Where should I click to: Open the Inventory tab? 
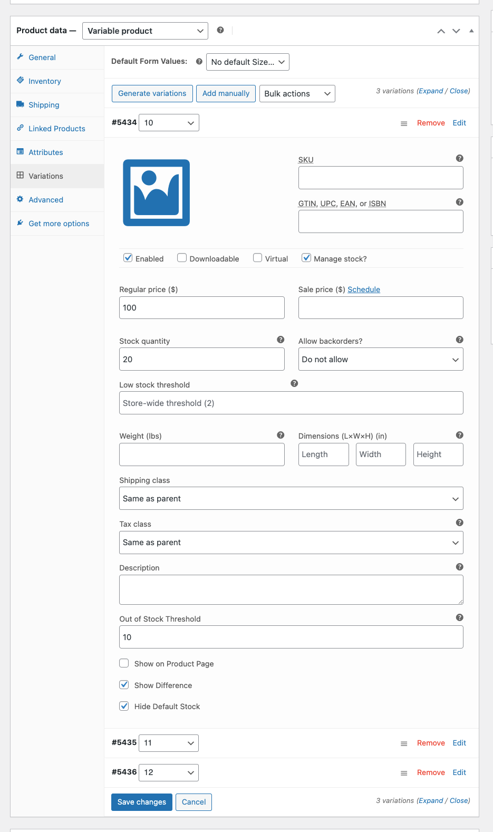pyautogui.click(x=45, y=81)
